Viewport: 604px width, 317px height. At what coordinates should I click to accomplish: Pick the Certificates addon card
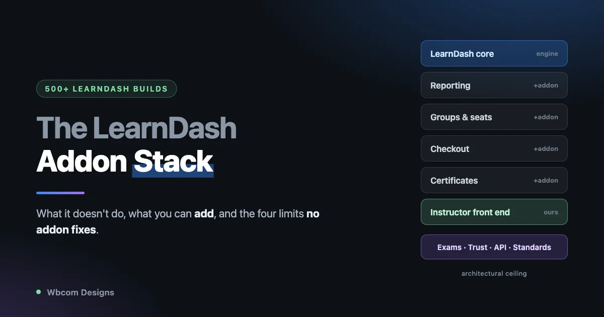point(494,180)
